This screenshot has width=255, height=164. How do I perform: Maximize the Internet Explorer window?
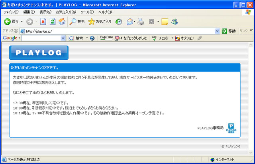(243, 5)
